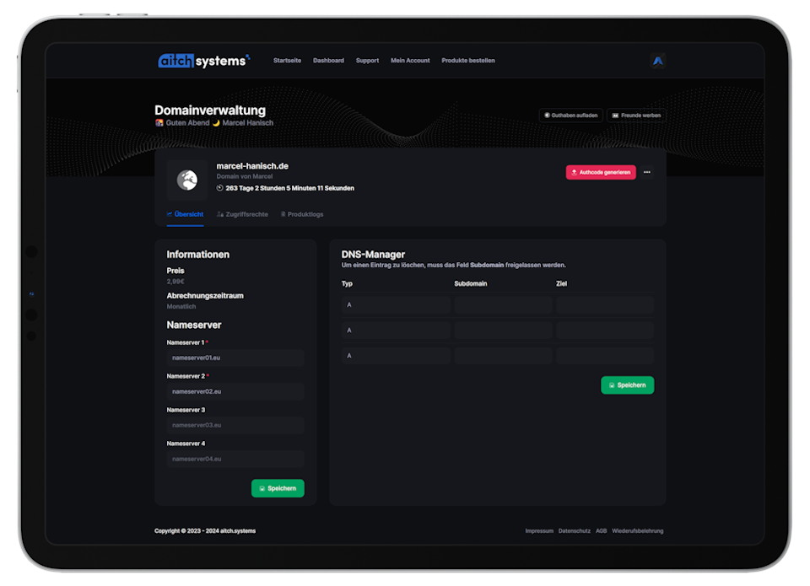The image size is (810, 586).
Task: Open the Dashboard menu item
Action: pos(328,60)
